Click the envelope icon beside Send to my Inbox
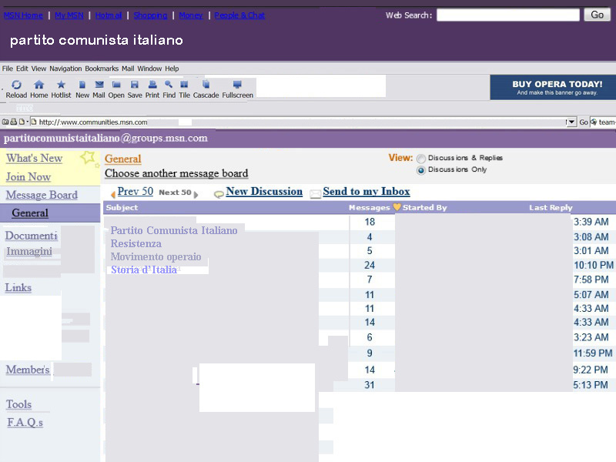Image resolution: width=616 pixels, height=462 pixels. coord(315,194)
